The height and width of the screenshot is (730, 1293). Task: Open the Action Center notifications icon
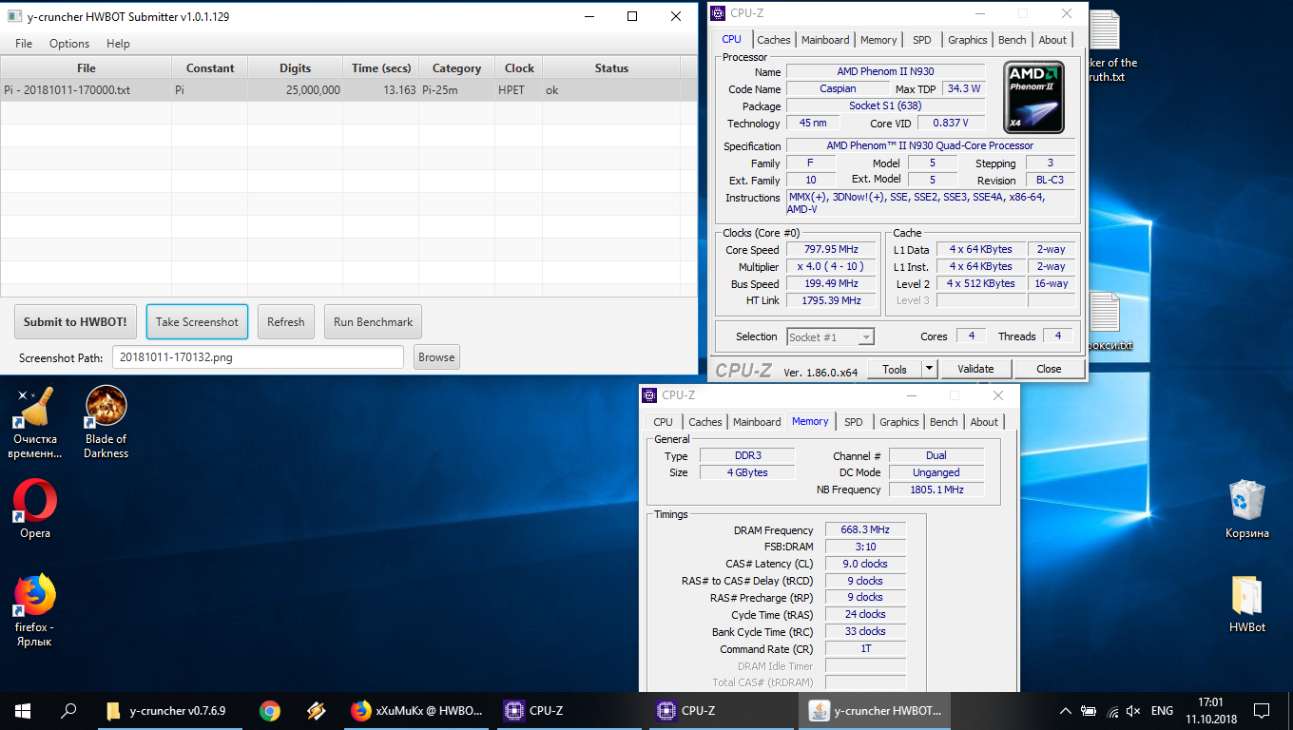coord(1262,710)
